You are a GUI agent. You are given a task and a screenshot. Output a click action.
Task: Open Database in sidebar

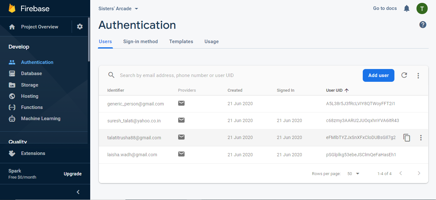pyautogui.click(x=31, y=73)
